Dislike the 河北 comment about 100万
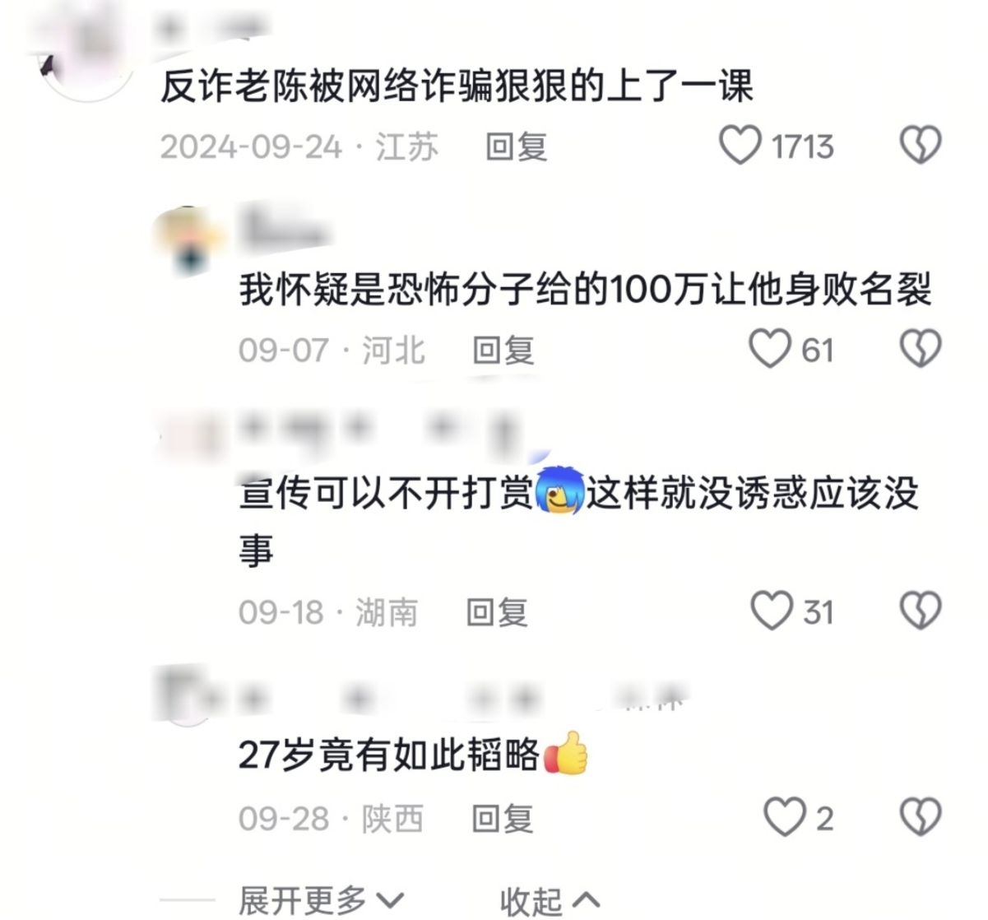 (920, 349)
